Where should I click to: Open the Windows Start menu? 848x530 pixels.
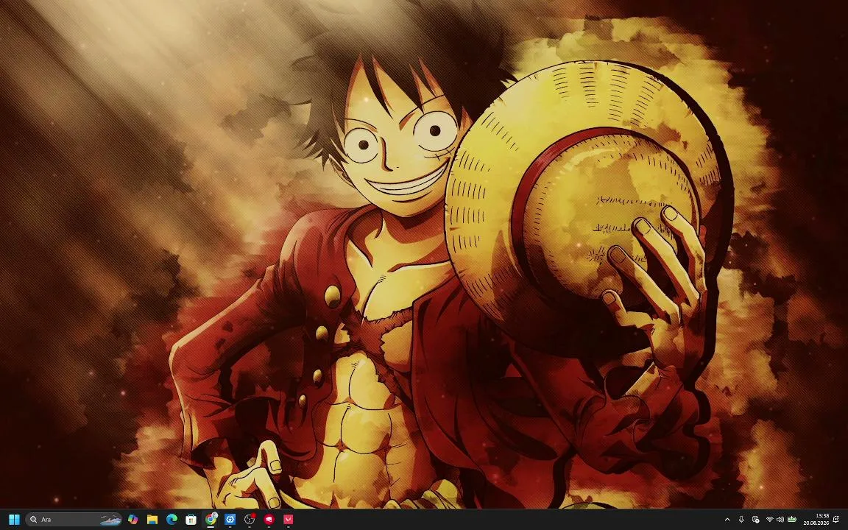[x=14, y=520]
